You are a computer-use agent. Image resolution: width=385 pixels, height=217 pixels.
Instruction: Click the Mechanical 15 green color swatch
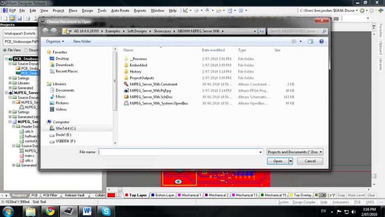(x=262, y=195)
